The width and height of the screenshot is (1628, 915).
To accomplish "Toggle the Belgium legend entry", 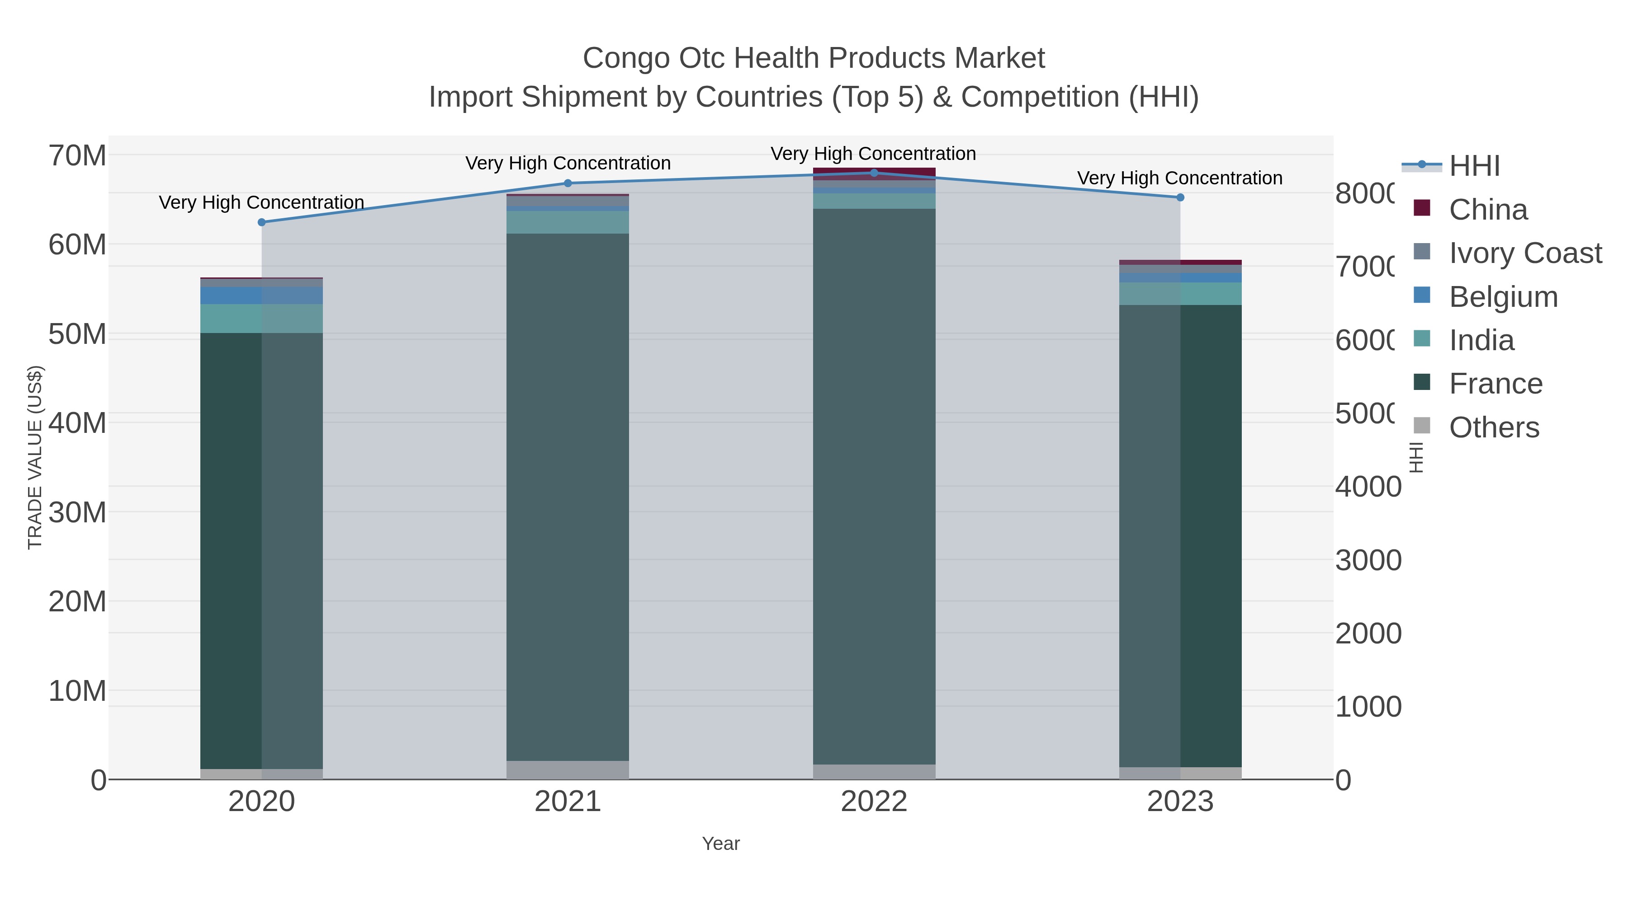I will (x=1486, y=297).
